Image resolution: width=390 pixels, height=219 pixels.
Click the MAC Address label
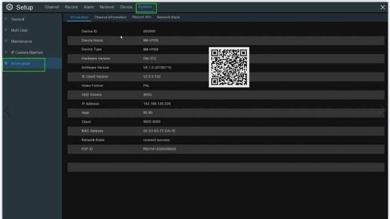point(92,131)
